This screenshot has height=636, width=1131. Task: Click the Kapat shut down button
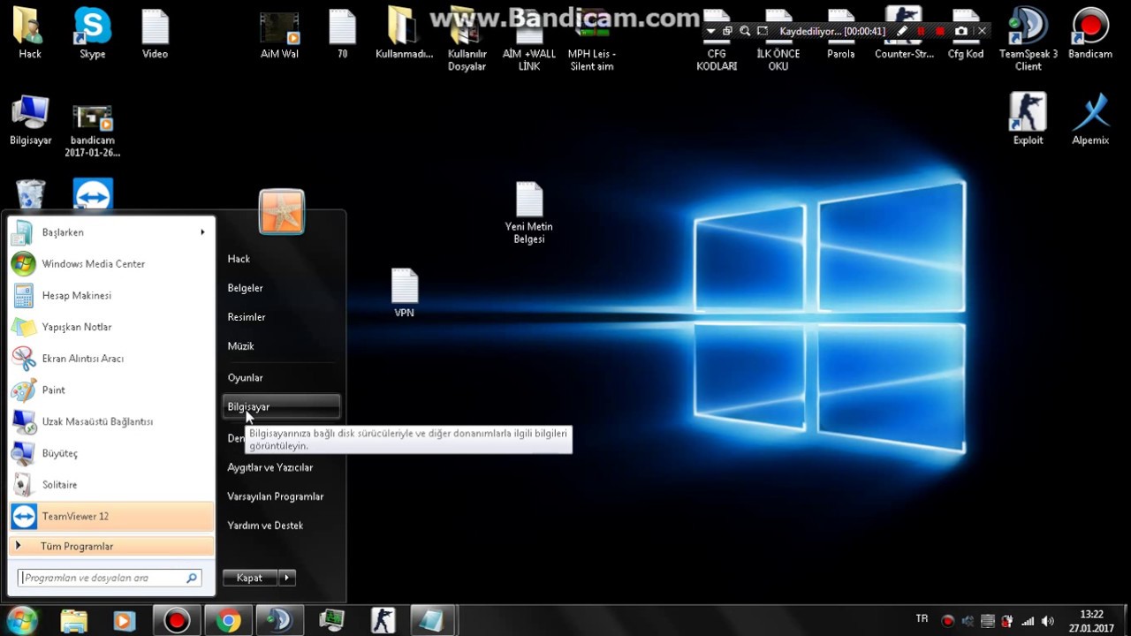click(249, 578)
